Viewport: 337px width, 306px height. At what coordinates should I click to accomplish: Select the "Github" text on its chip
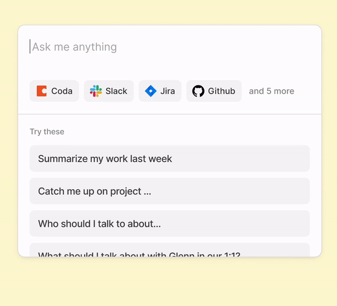coord(221,91)
